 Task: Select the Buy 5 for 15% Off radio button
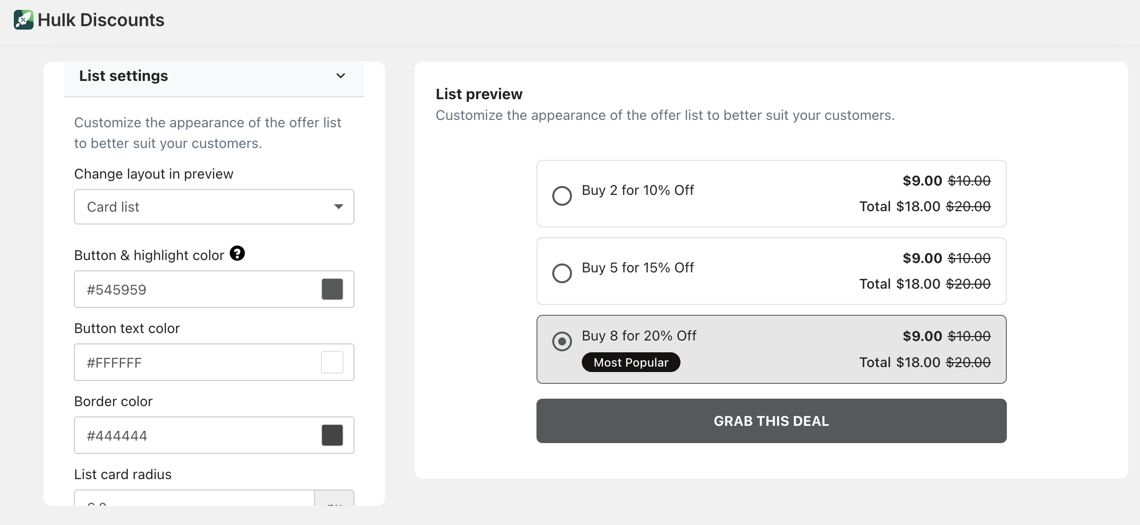click(562, 273)
